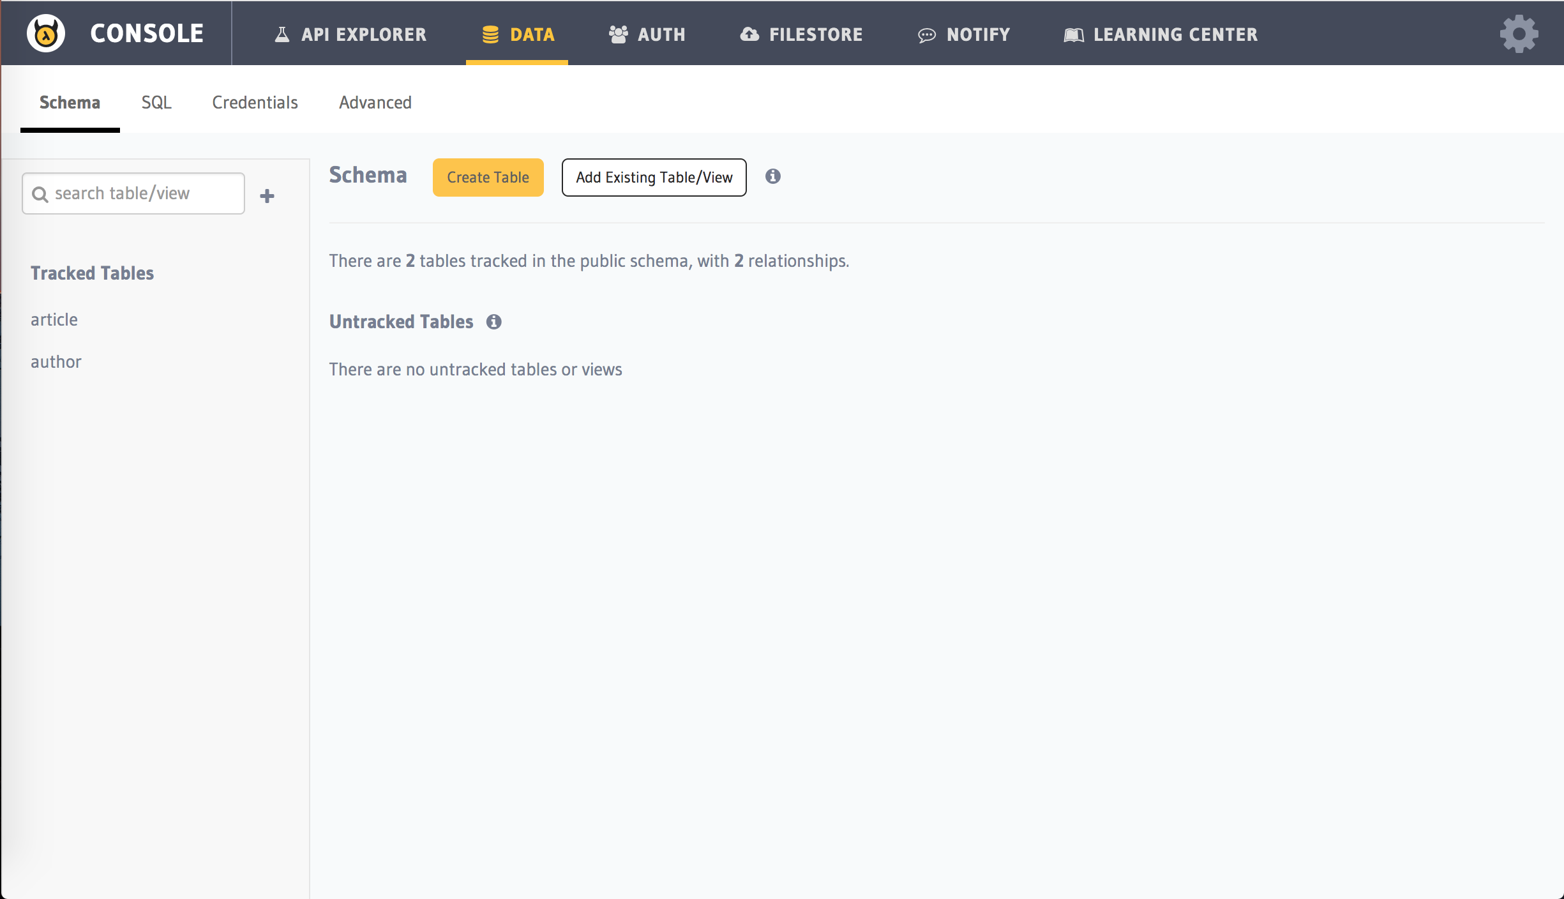
Task: Click the plus icon beside search
Action: (x=267, y=196)
